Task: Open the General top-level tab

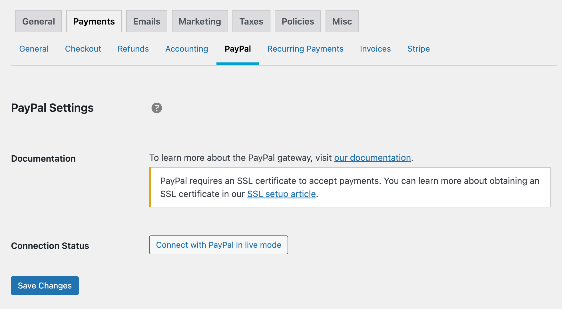Action: pos(39,21)
